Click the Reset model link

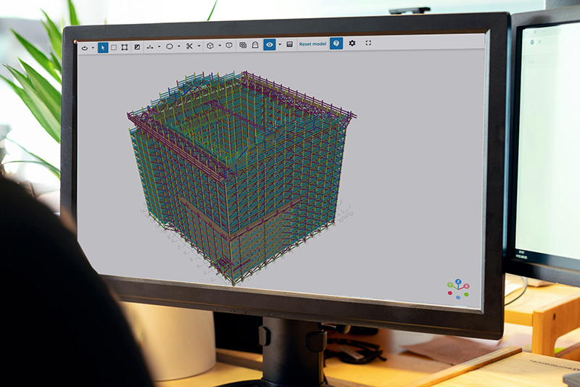[x=312, y=44]
